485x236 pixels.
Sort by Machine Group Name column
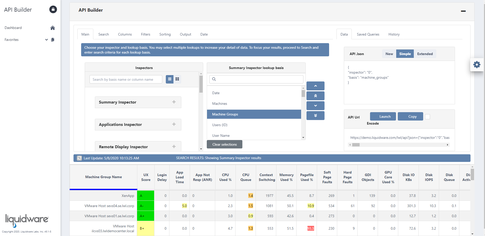pyautogui.click(x=104, y=177)
